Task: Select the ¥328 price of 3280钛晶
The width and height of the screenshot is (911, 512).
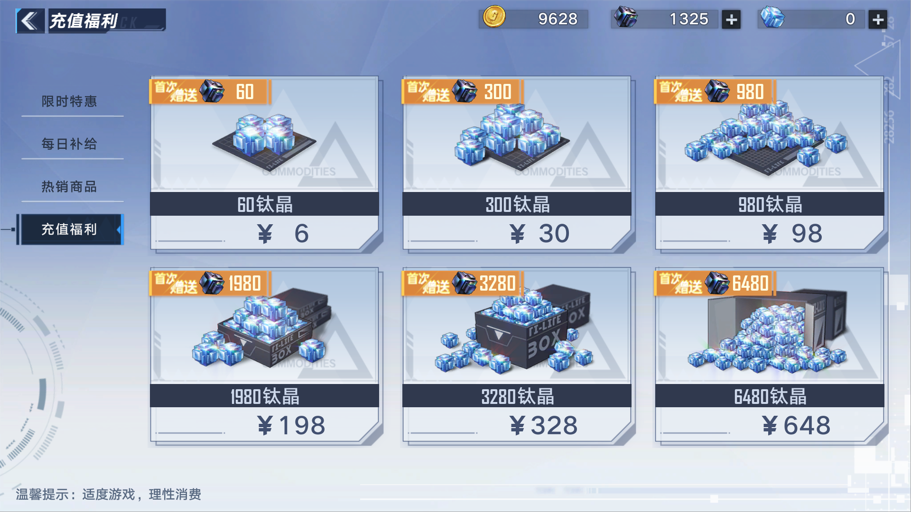Action: pyautogui.click(x=544, y=425)
